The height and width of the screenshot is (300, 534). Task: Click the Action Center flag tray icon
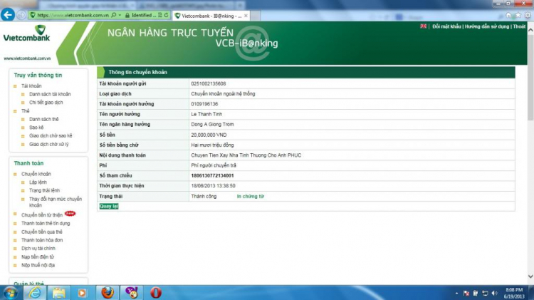click(x=466, y=293)
